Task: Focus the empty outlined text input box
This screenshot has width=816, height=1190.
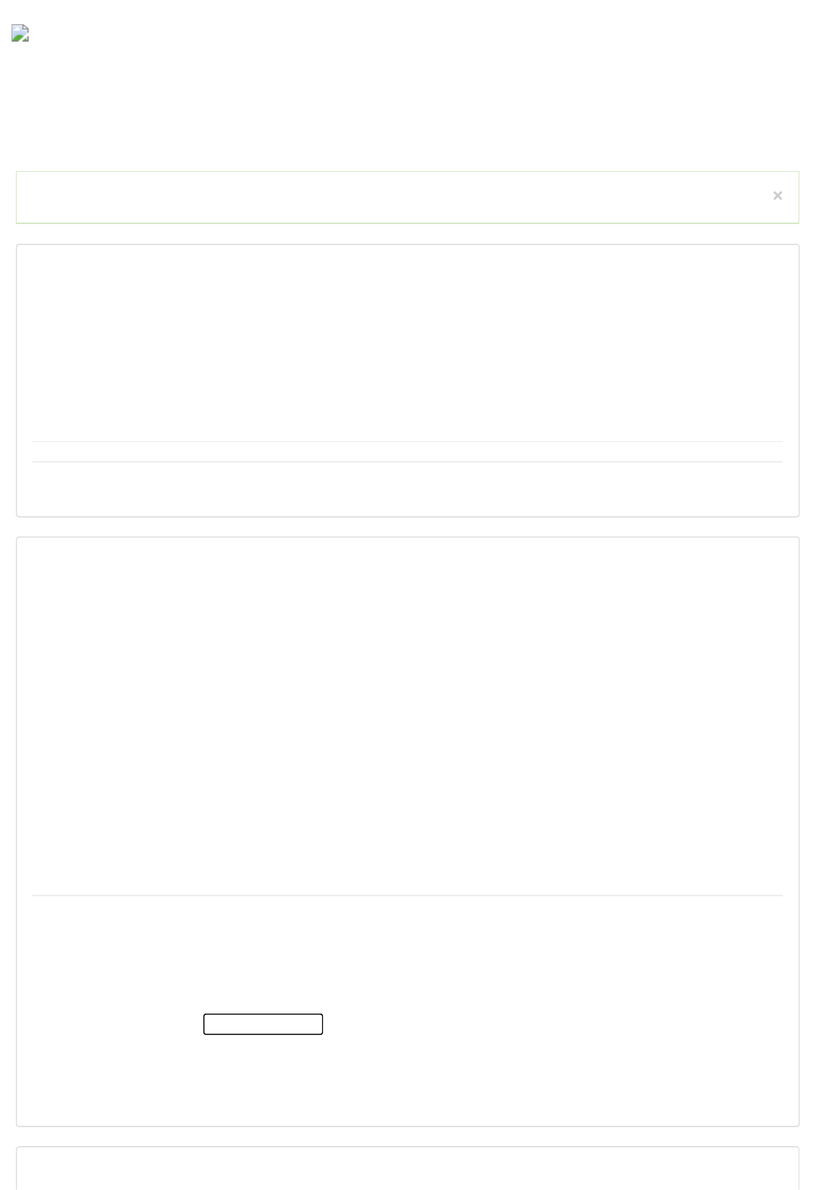Action: tap(263, 1023)
